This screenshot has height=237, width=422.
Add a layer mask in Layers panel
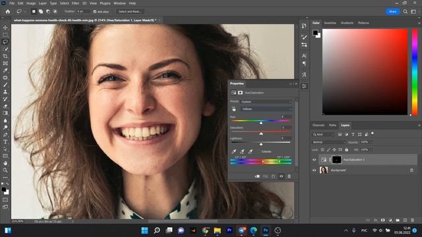pyautogui.click(x=382, y=220)
